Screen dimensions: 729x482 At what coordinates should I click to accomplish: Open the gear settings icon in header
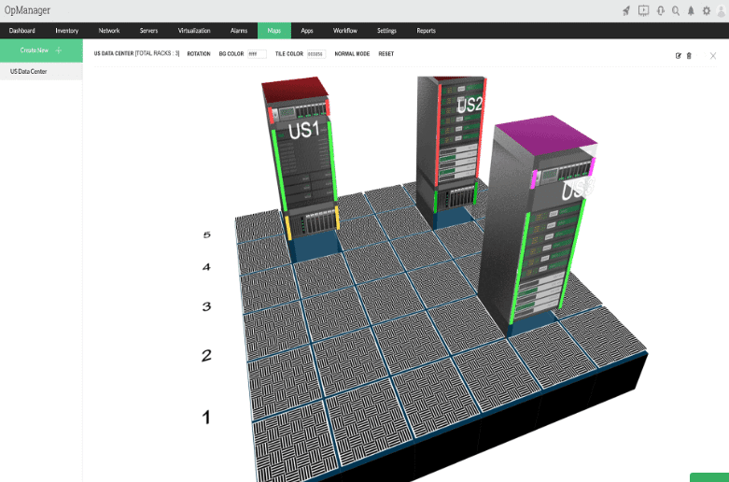click(x=707, y=10)
